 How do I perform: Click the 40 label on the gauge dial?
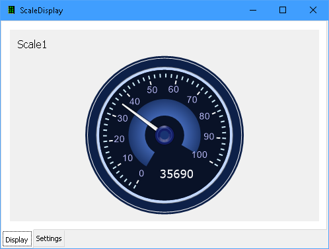coord(135,102)
